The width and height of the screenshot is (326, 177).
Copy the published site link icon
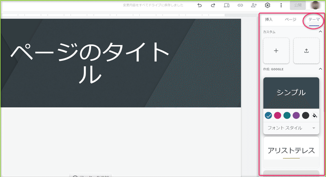[240, 5]
